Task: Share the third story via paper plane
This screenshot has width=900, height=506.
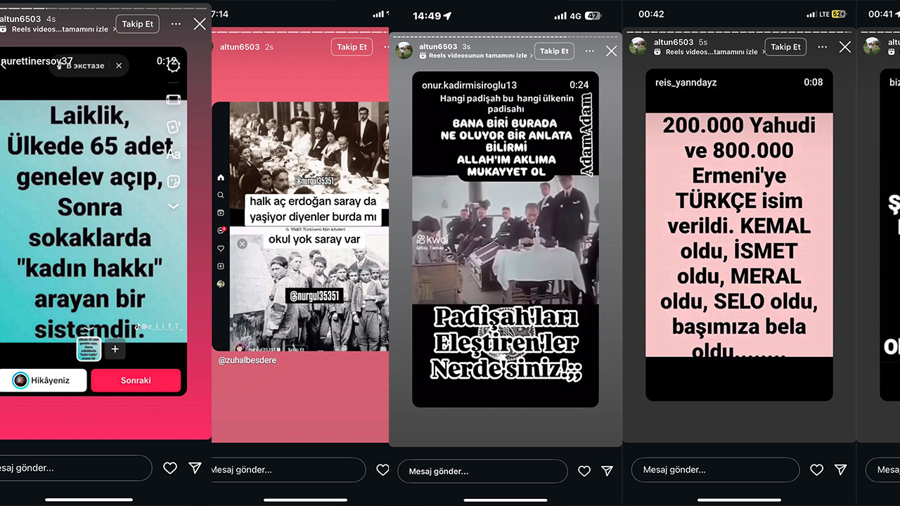Action: coord(607,471)
